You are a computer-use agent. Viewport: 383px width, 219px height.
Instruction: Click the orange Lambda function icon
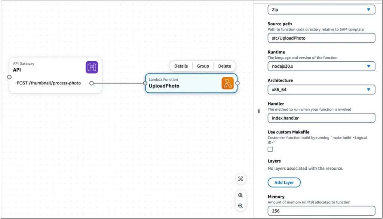[x=228, y=83]
